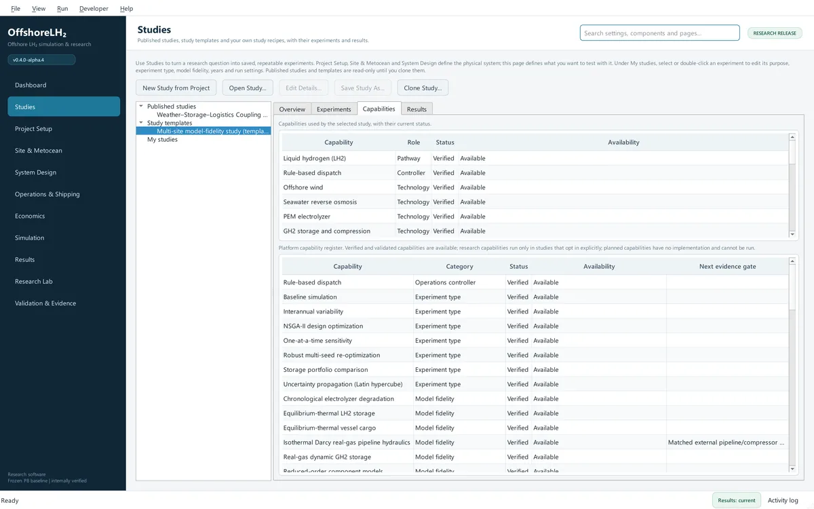Go to Dashboard in sidebar

tap(64, 85)
